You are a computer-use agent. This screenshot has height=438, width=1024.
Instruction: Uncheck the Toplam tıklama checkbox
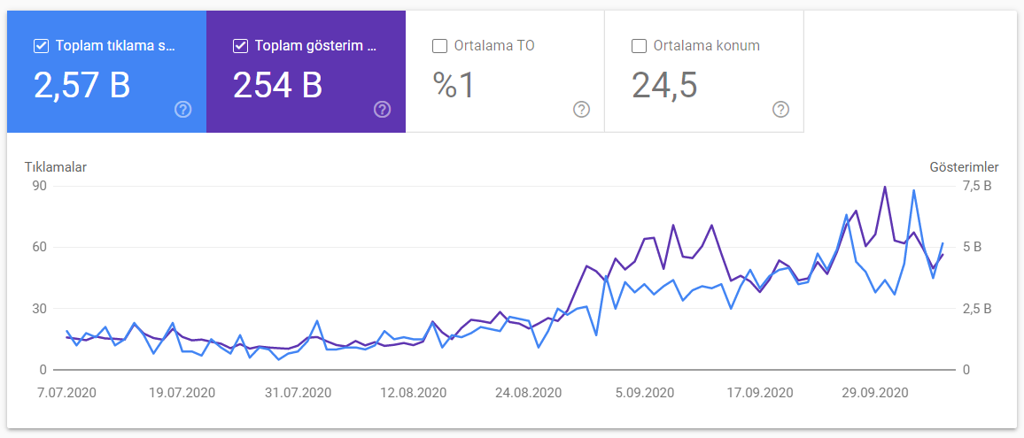41,46
